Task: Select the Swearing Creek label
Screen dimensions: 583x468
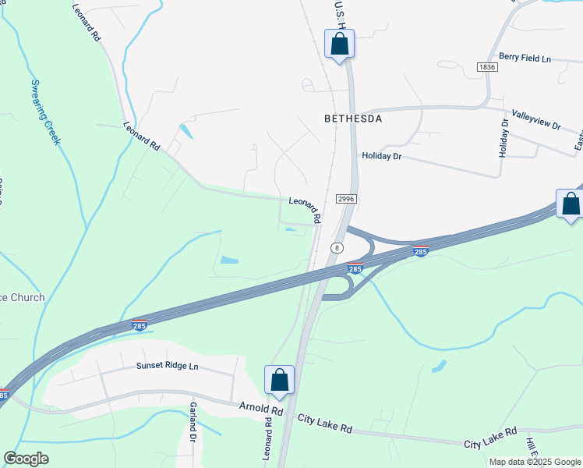Action: [x=45, y=112]
